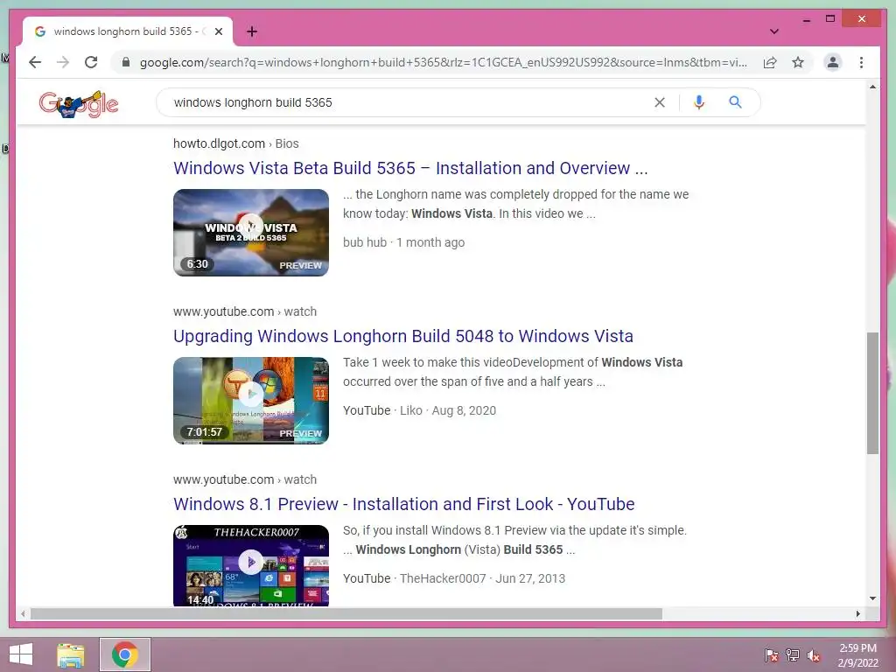Open Windows 8.1 Preview Installation result link

(404, 504)
